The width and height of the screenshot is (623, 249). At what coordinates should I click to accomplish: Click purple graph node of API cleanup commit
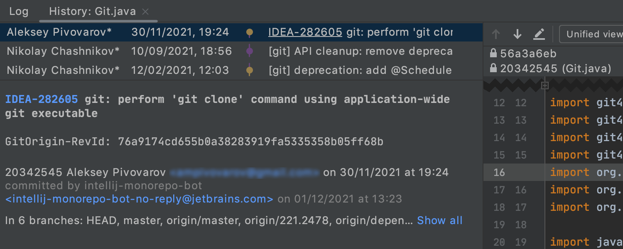250,51
